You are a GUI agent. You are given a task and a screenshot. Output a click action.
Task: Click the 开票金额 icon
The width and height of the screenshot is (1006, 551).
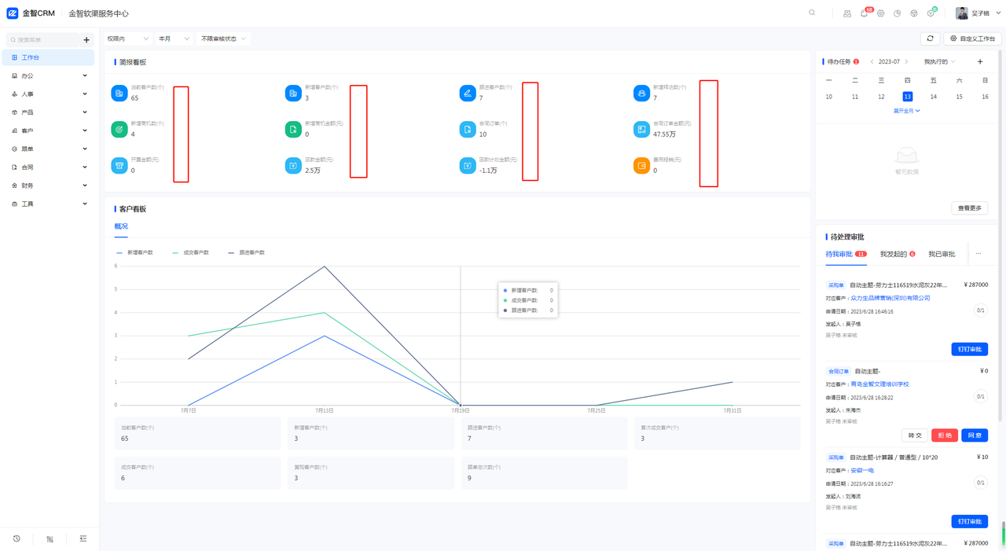(119, 165)
